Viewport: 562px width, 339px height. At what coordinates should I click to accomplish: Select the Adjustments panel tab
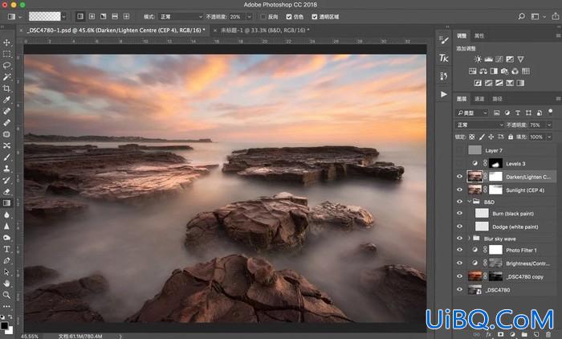(x=462, y=36)
